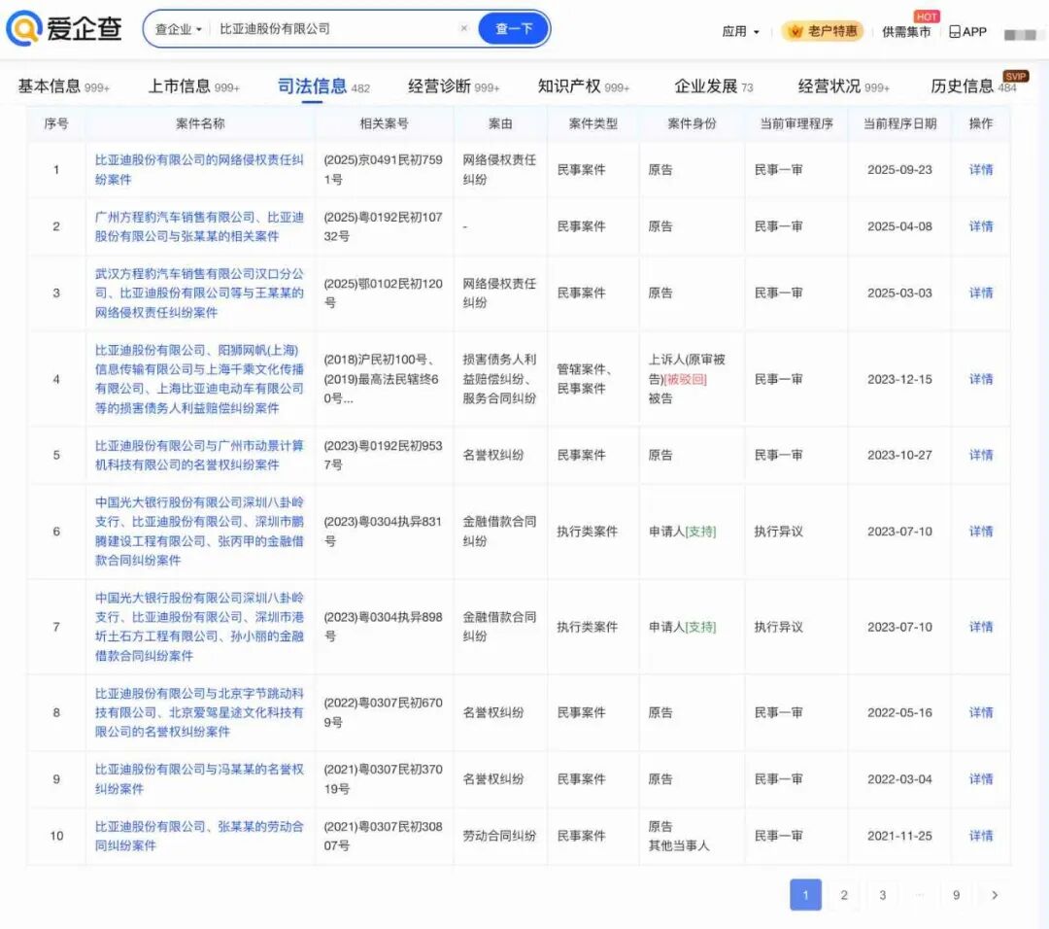Click the 案件名称 column header

(200, 123)
